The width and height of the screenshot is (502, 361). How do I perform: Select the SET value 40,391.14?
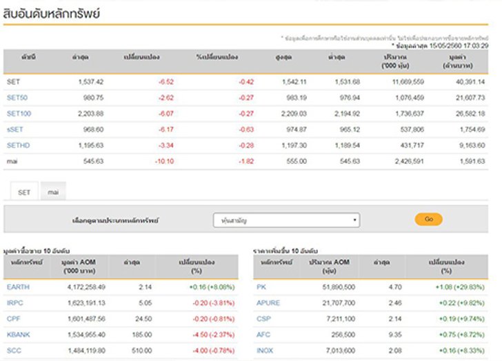coord(470,82)
